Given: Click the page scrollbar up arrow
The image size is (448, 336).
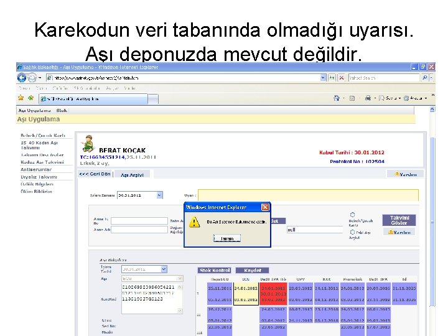Looking at the screenshot, I should pyautogui.click(x=432, y=110).
